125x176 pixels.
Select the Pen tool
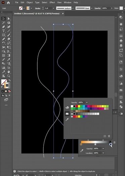click(x=4, y=27)
